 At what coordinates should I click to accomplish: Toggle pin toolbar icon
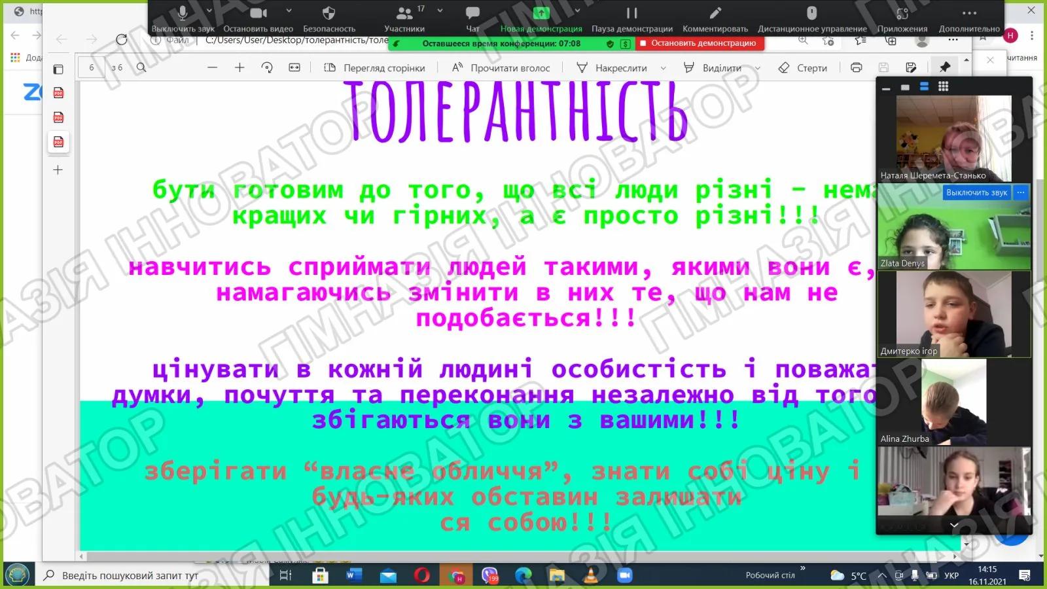point(945,67)
